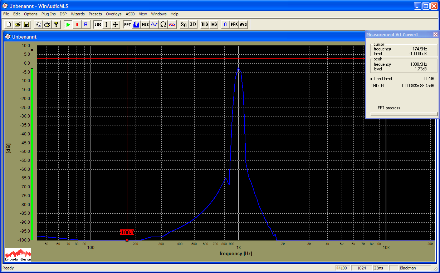This screenshot has height=273, width=440.
Task: Pause measurement using red pause icon
Action: coord(77,25)
